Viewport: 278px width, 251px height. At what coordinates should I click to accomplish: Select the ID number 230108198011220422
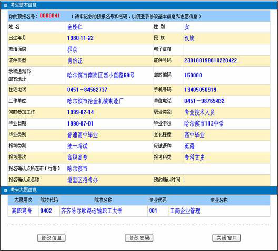coord(211,61)
